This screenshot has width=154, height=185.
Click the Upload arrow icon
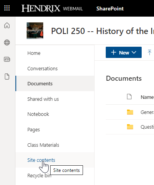pyautogui.click(x=149, y=53)
